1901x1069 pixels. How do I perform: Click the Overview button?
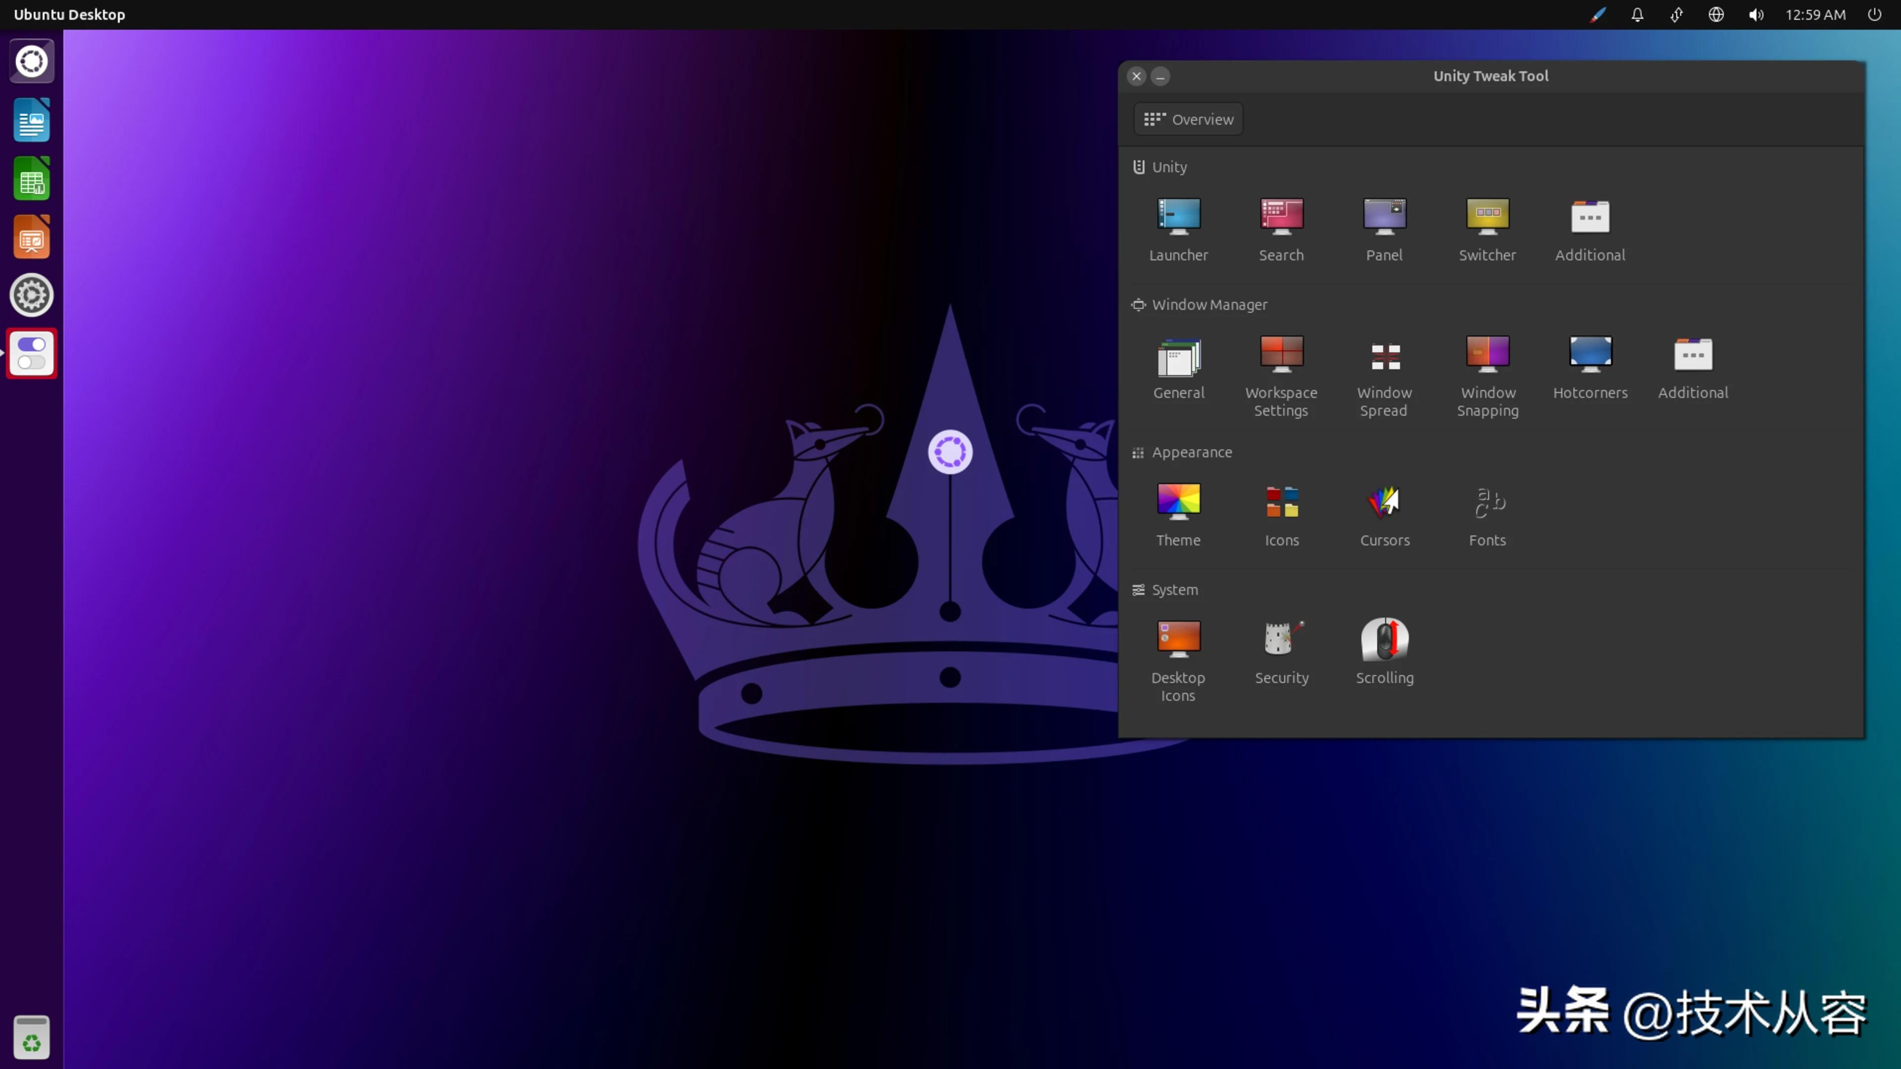pyautogui.click(x=1188, y=119)
